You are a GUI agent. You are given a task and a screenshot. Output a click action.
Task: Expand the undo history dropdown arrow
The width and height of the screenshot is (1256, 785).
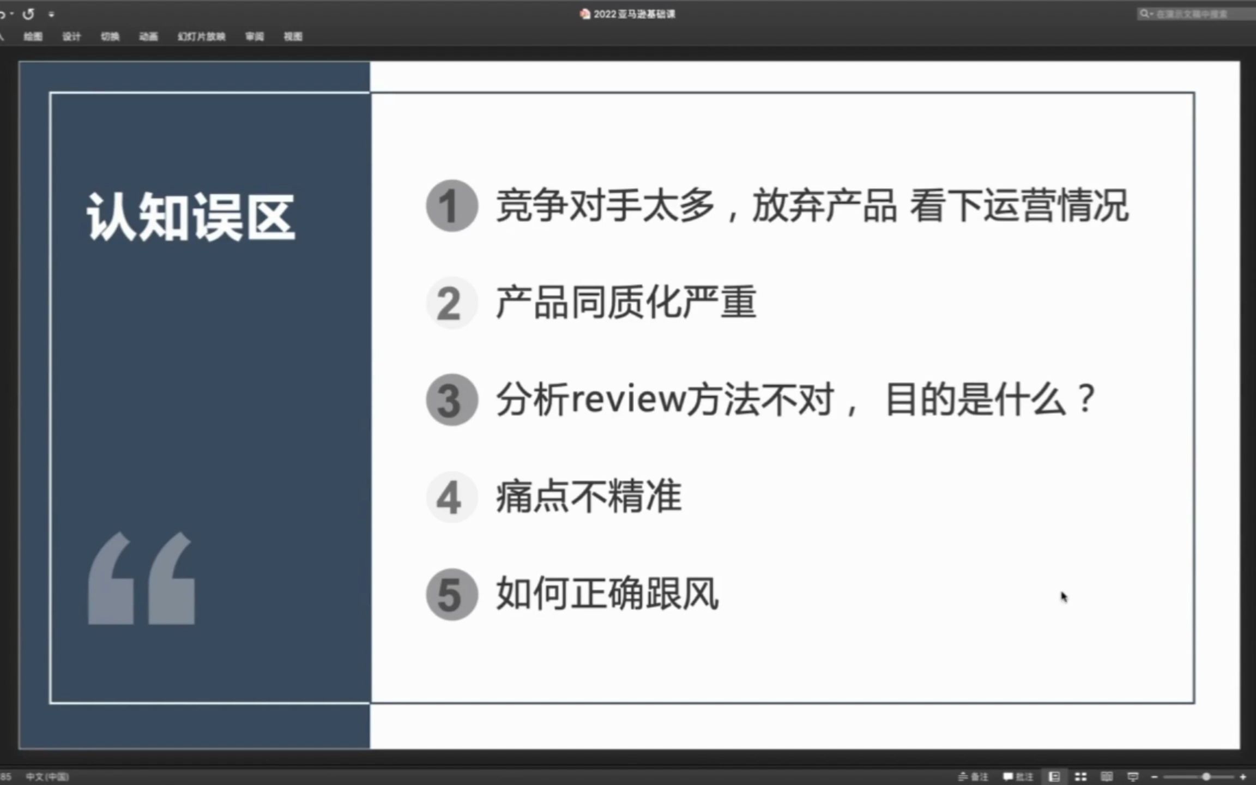(11, 14)
